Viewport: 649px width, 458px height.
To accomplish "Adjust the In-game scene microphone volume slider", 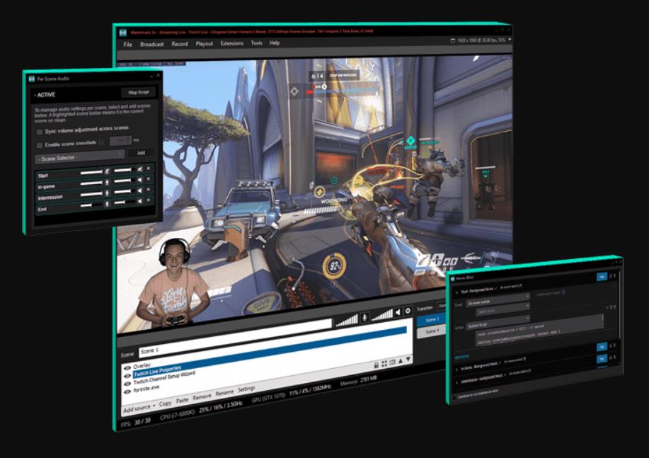I will point(91,182).
